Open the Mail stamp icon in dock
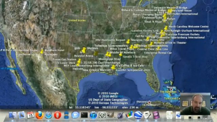The width and height of the screenshot is (217, 122). point(21,115)
